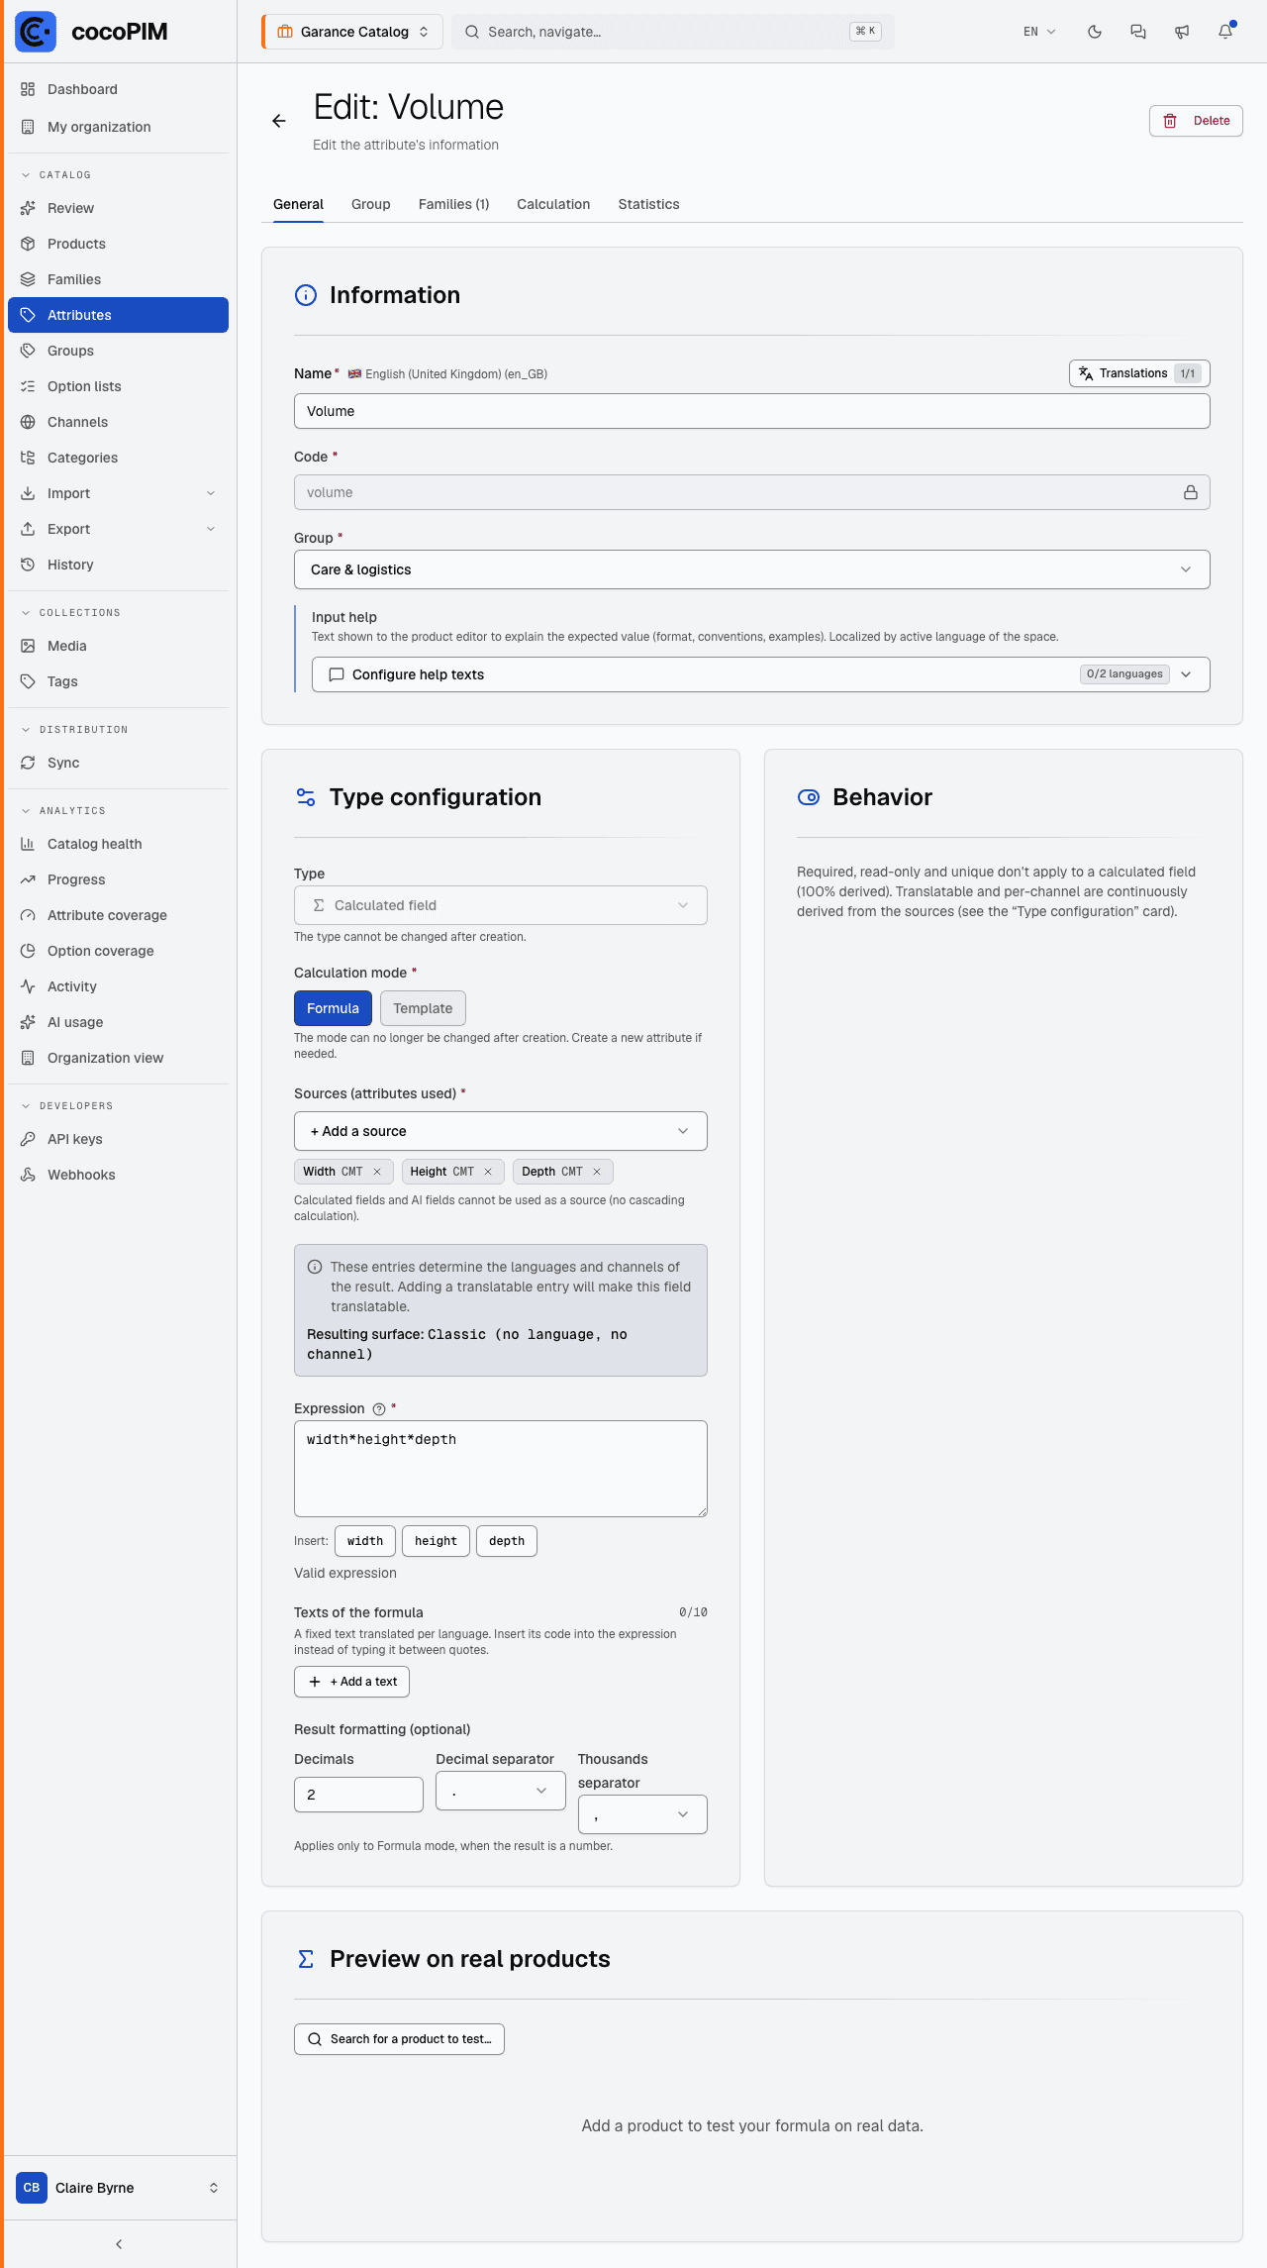Collapse the sidebar with bottom chevron

[119, 2244]
